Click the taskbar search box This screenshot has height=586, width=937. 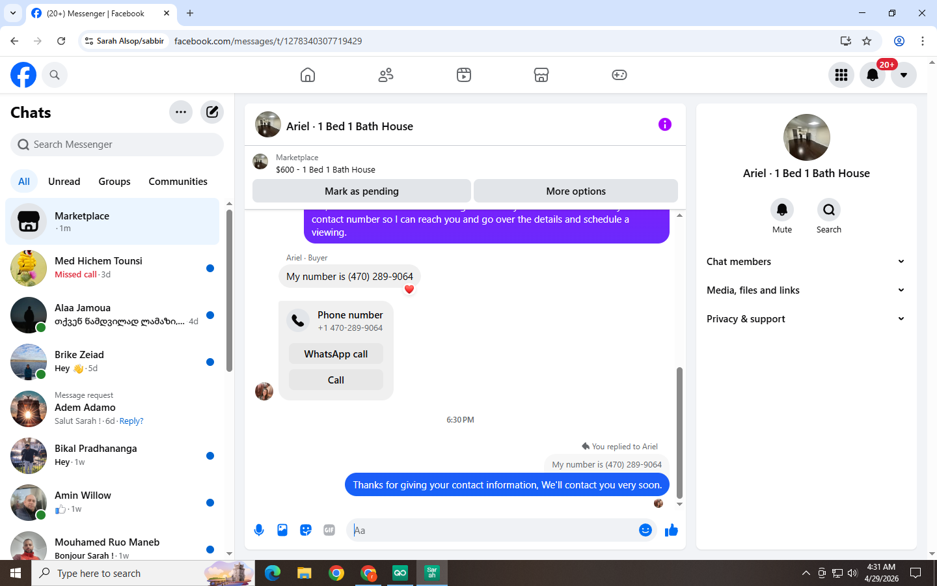(143, 573)
